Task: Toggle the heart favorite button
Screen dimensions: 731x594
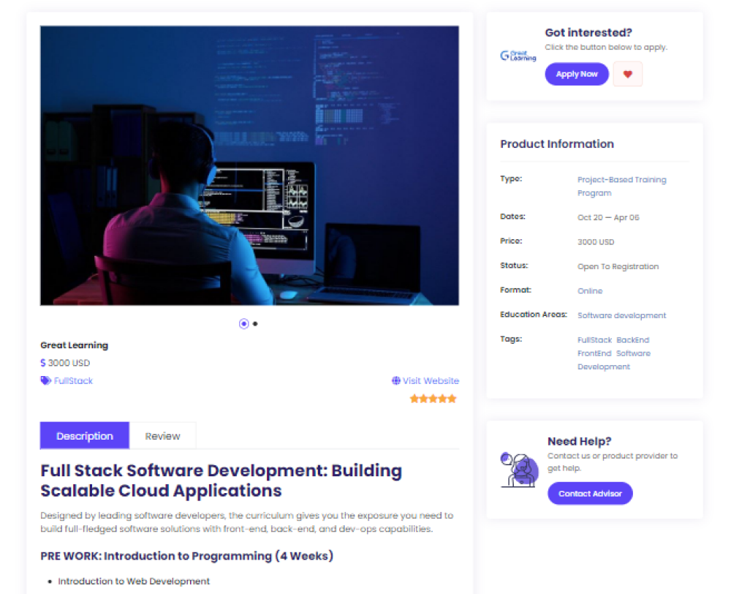Action: [627, 74]
